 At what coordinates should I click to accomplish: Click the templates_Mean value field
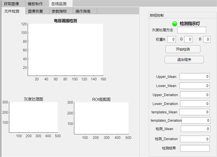pos(194,112)
